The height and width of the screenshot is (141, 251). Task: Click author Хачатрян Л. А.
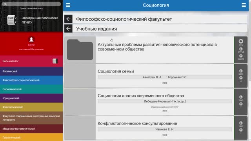tap(152, 77)
